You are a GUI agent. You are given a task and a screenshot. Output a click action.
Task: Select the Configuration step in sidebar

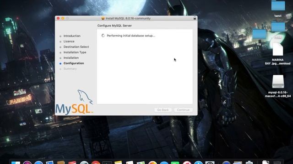pyautogui.click(x=74, y=63)
